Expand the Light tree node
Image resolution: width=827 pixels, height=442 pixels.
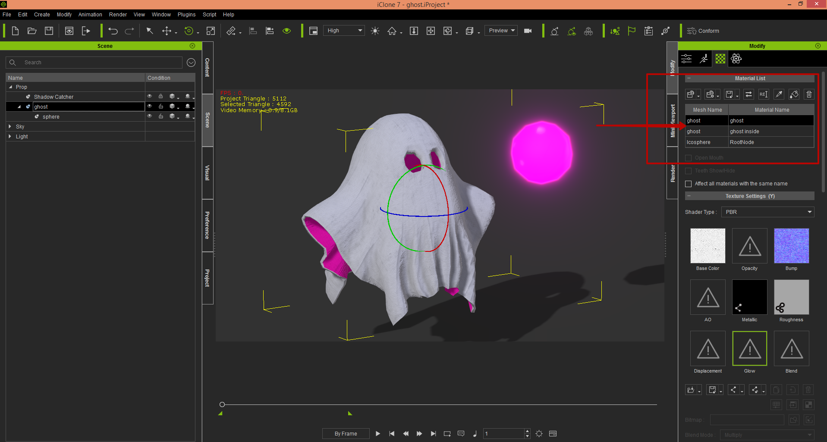click(x=10, y=136)
